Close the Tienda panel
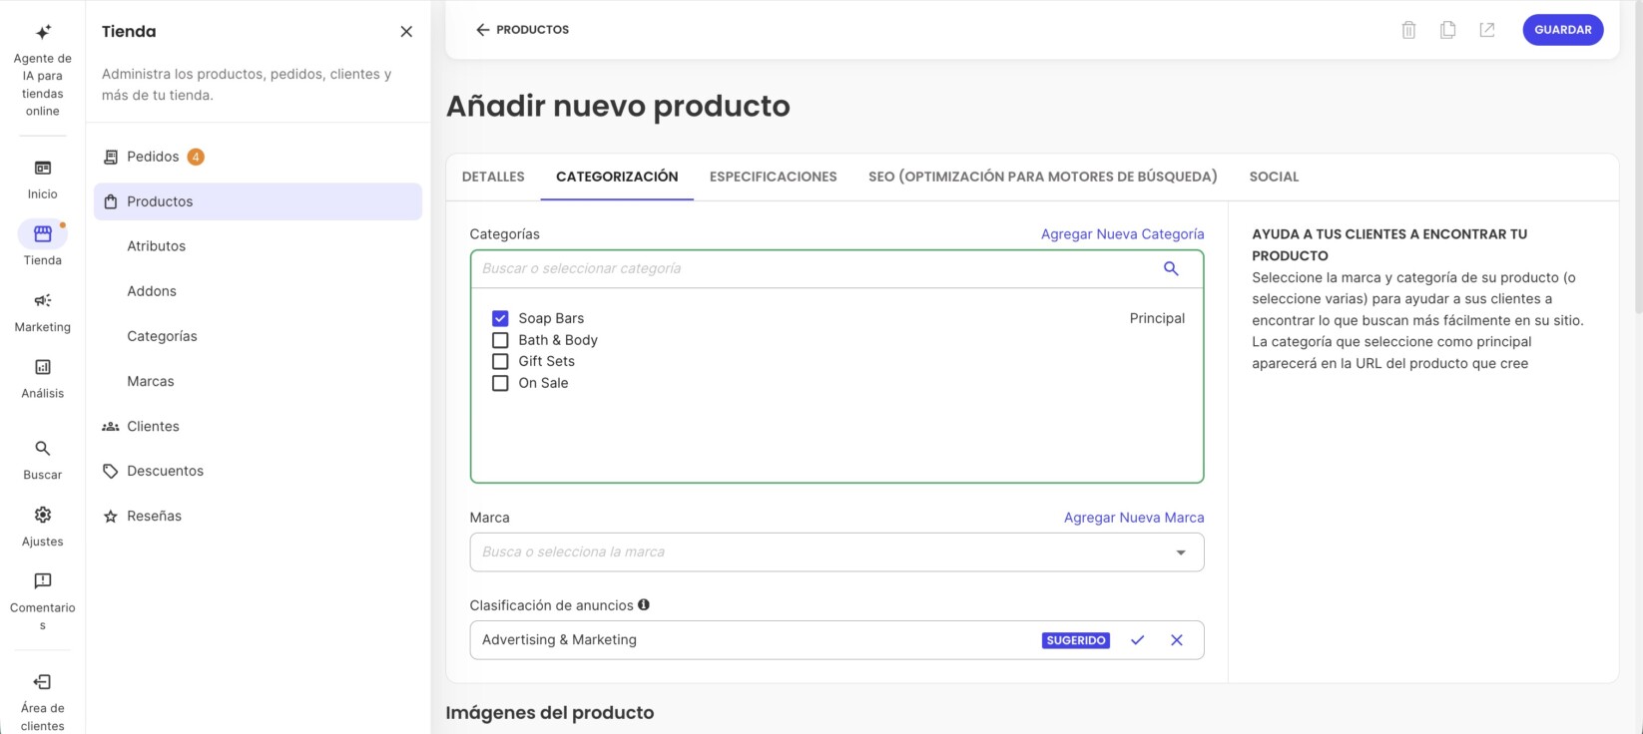Image resolution: width=1643 pixels, height=734 pixels. [x=406, y=32]
